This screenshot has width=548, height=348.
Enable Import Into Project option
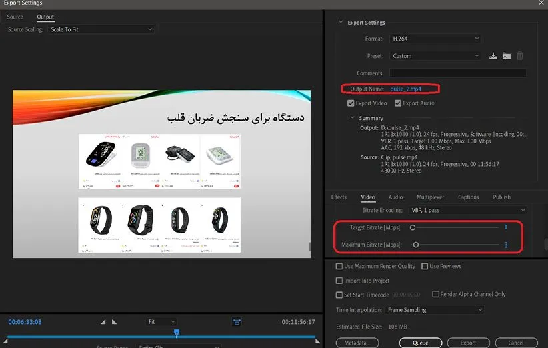(x=339, y=281)
